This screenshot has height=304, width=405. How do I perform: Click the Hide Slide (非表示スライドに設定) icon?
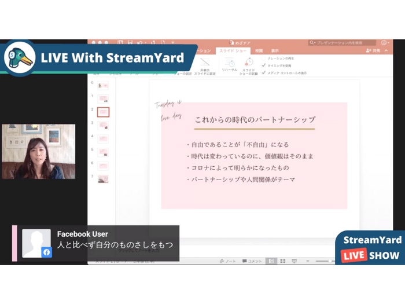tap(205, 63)
